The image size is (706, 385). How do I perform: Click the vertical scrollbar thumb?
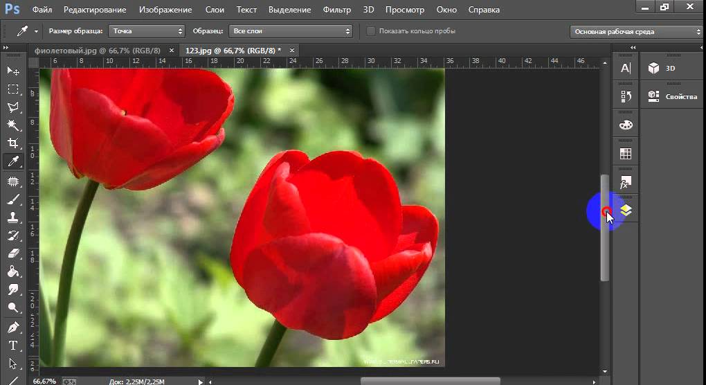pos(605,227)
